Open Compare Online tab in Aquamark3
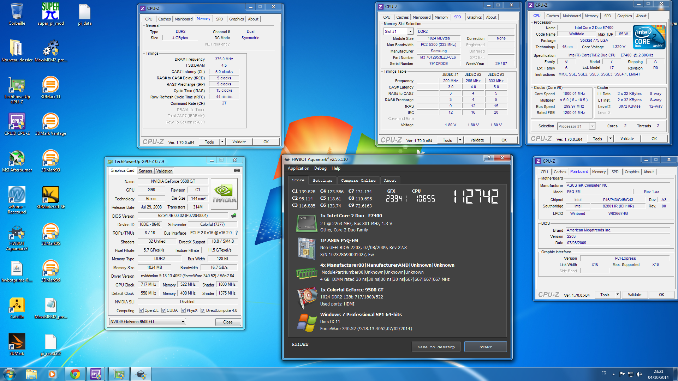Screen dimensions: 678x381 (x=358, y=180)
